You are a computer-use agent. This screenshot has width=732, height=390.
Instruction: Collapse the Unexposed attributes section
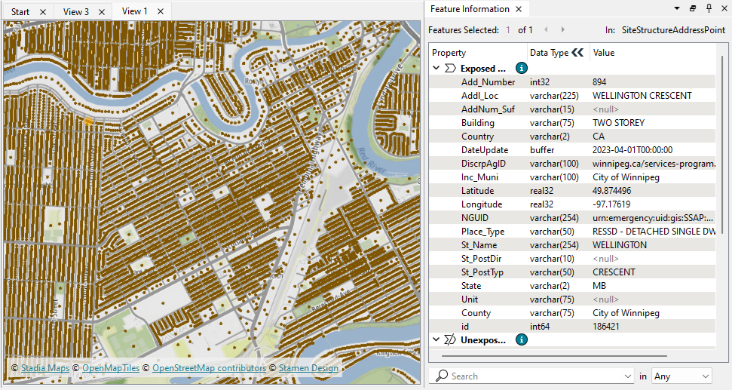436,339
